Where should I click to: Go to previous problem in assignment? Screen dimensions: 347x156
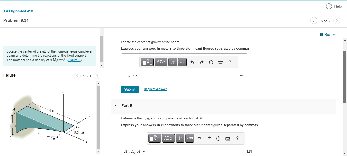coord(313,21)
